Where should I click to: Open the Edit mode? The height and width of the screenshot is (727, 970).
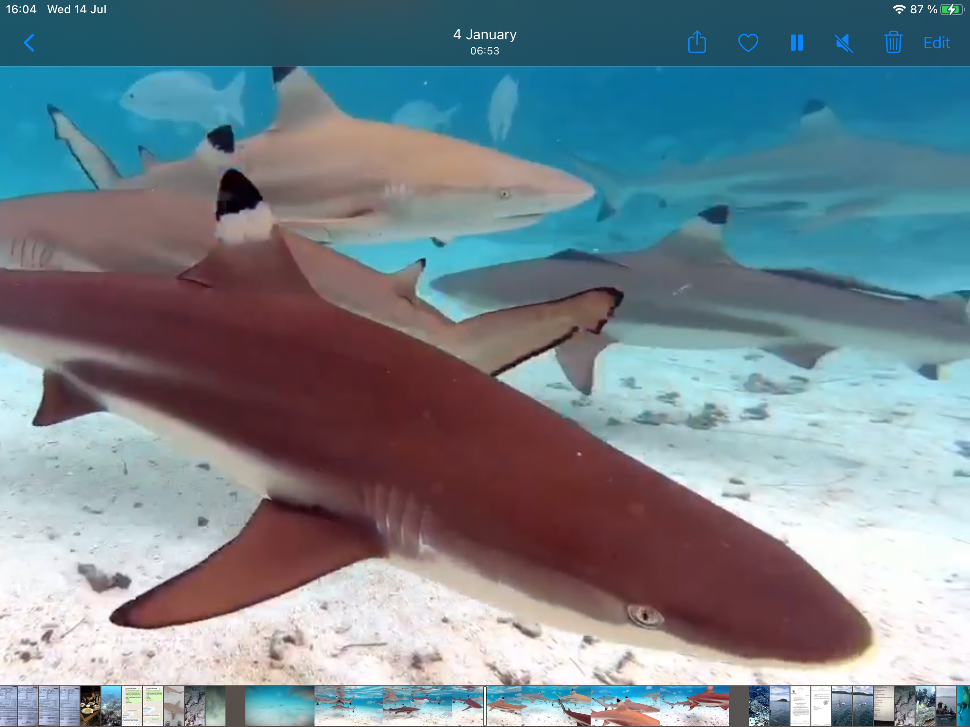[x=936, y=43]
